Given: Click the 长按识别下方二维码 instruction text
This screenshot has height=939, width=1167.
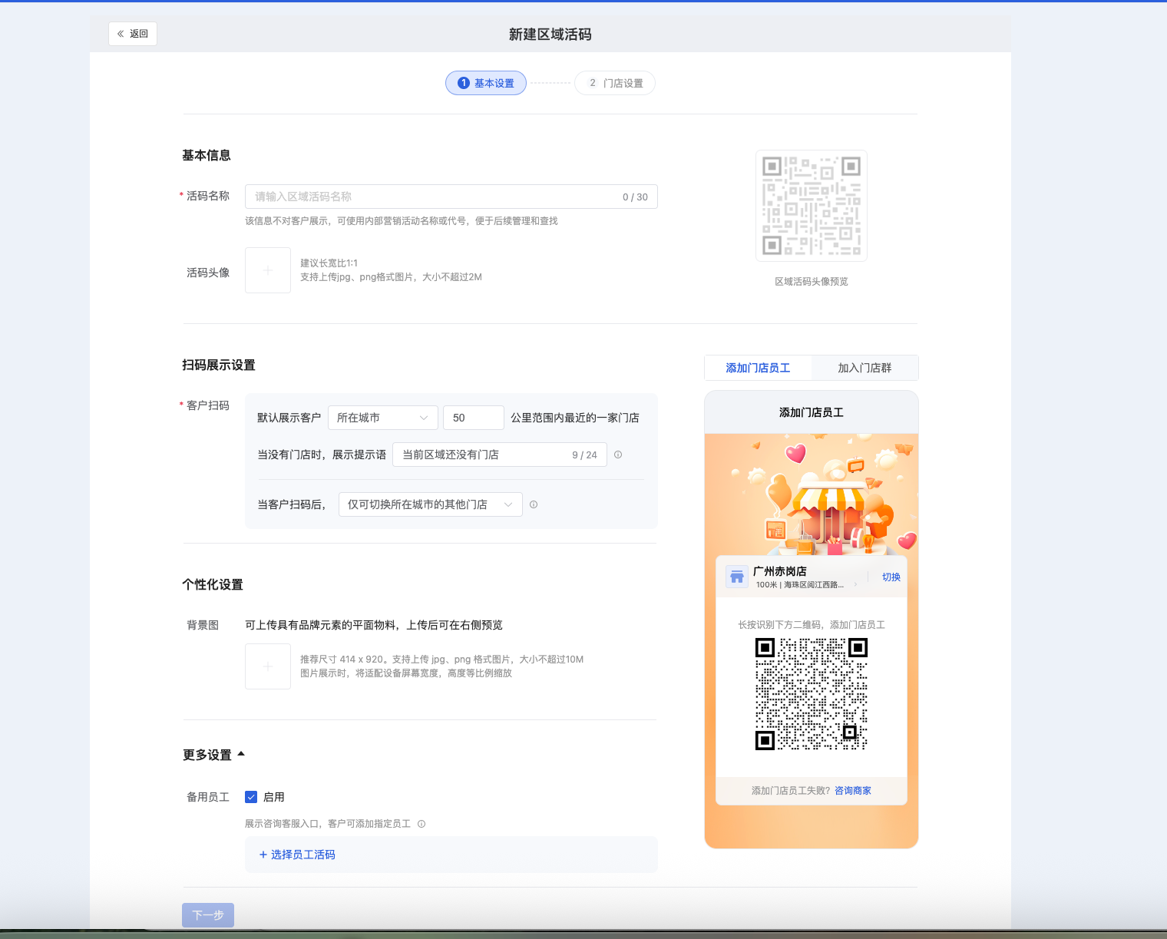Looking at the screenshot, I should click(x=812, y=625).
